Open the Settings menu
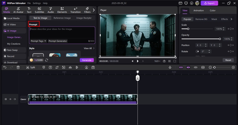238x125 pixels. (x=37, y=3)
